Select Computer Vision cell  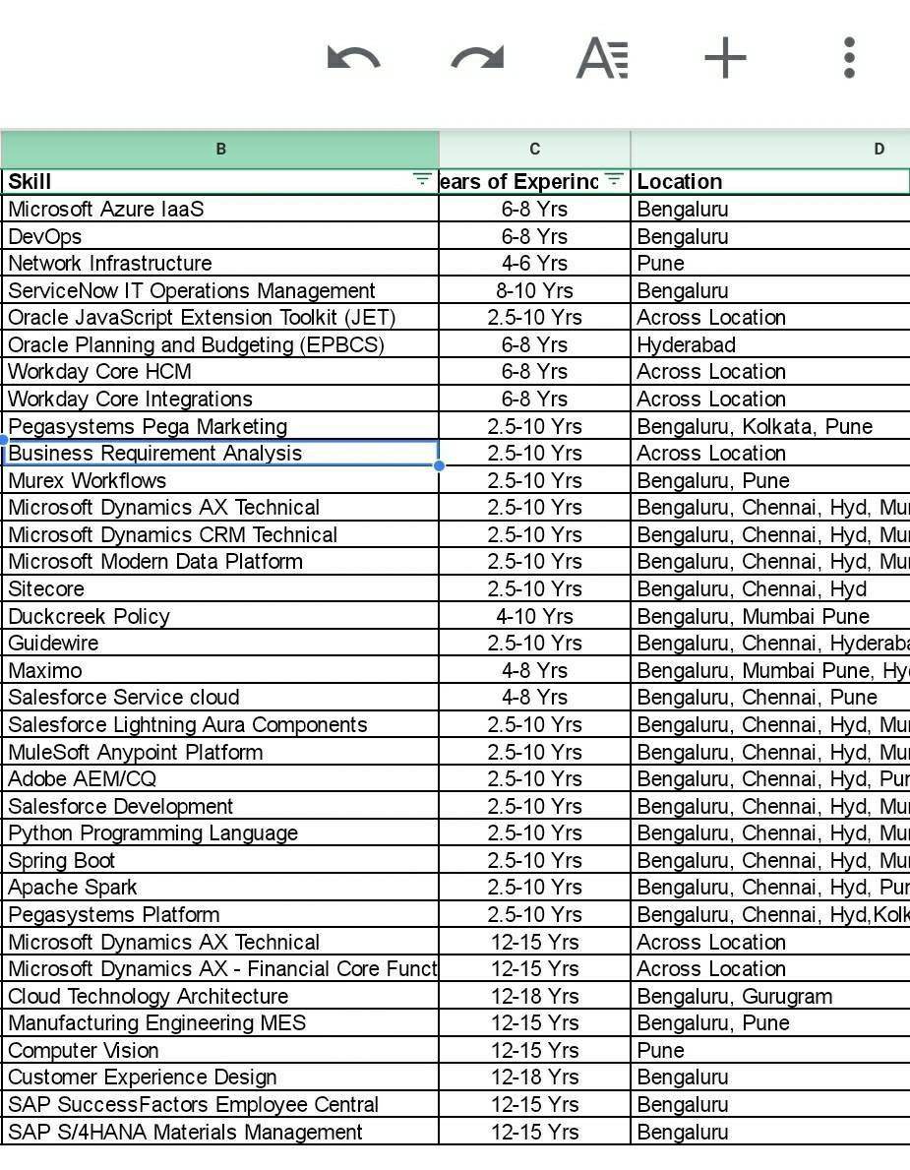pos(220,1050)
